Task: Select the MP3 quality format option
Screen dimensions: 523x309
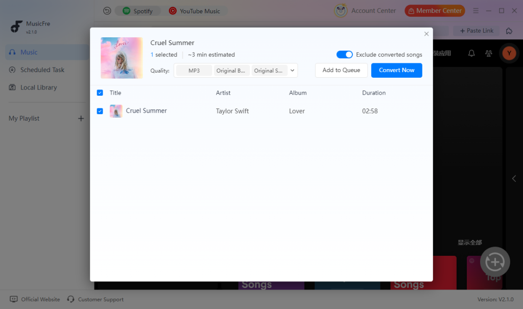Action: pyautogui.click(x=194, y=71)
